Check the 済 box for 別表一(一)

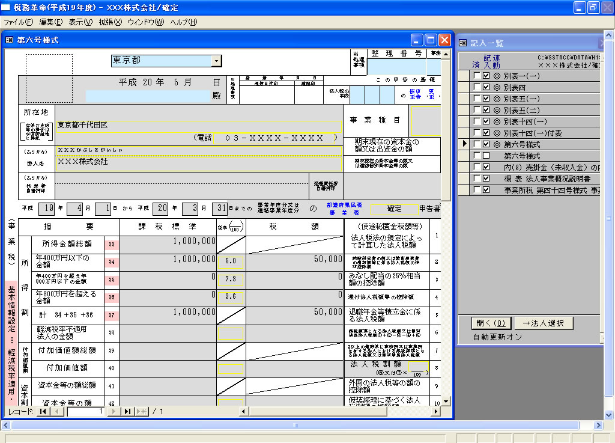click(477, 76)
